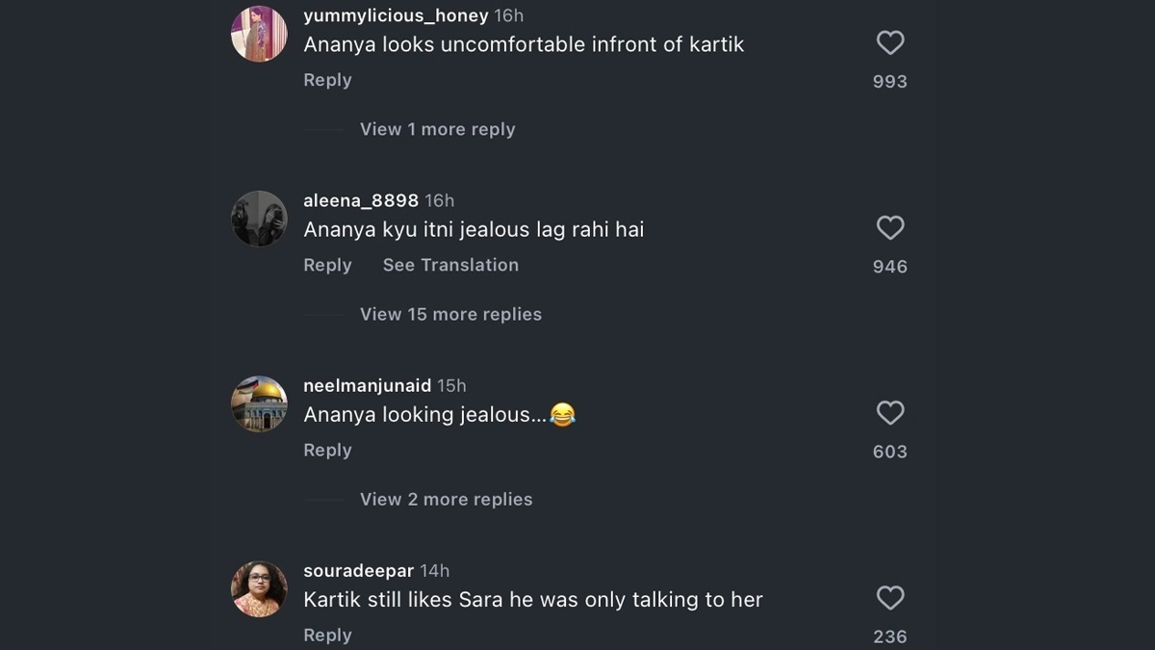Reply to neelmanjunaid's comment
The image size is (1155, 650).
tap(327, 450)
